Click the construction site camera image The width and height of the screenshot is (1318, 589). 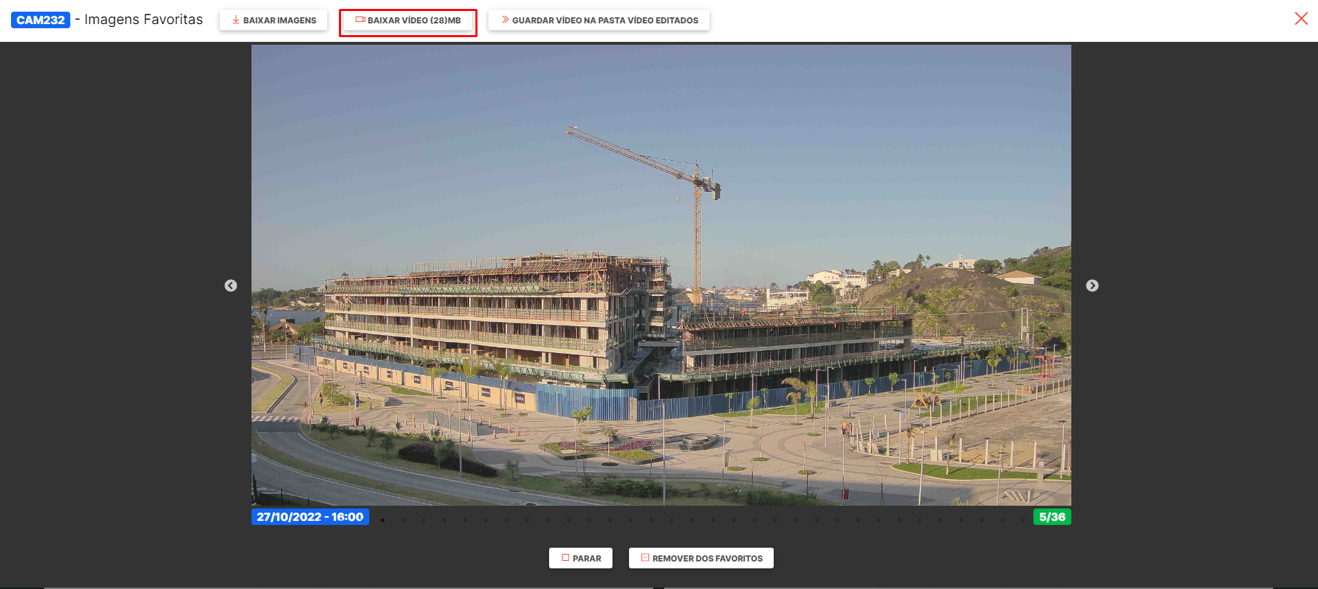tap(661, 275)
